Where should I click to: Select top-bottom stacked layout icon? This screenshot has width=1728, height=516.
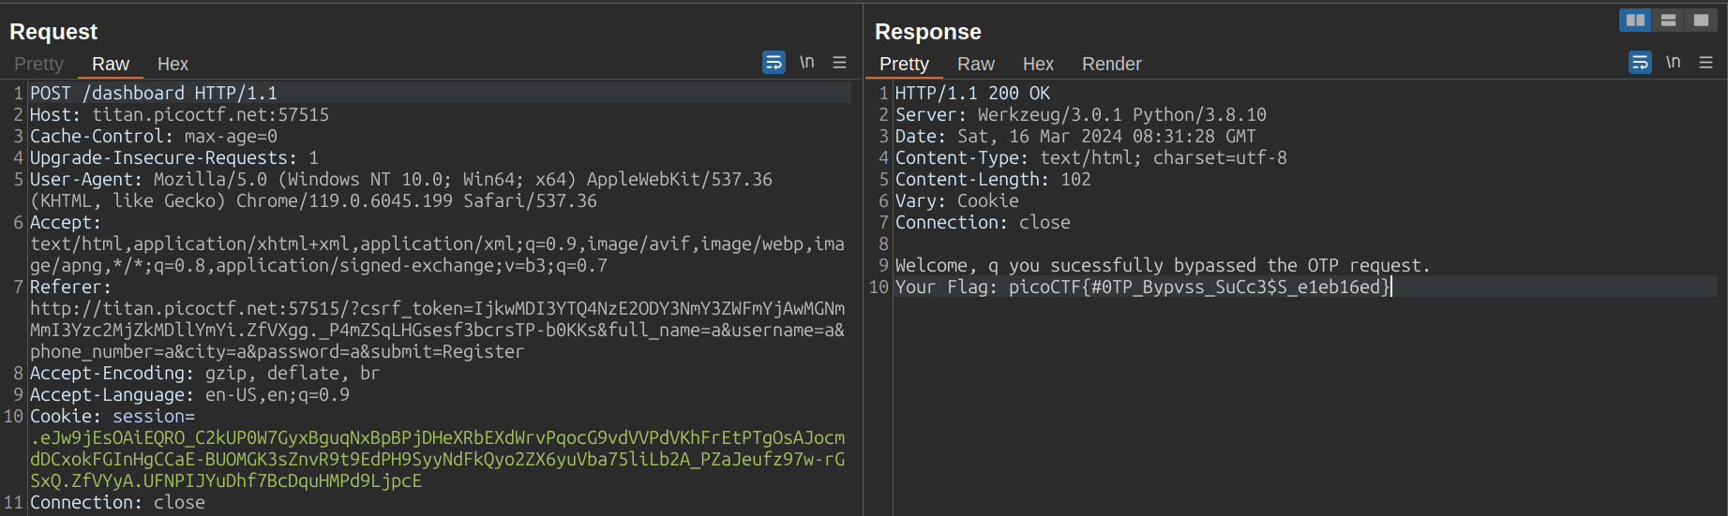click(x=1668, y=20)
